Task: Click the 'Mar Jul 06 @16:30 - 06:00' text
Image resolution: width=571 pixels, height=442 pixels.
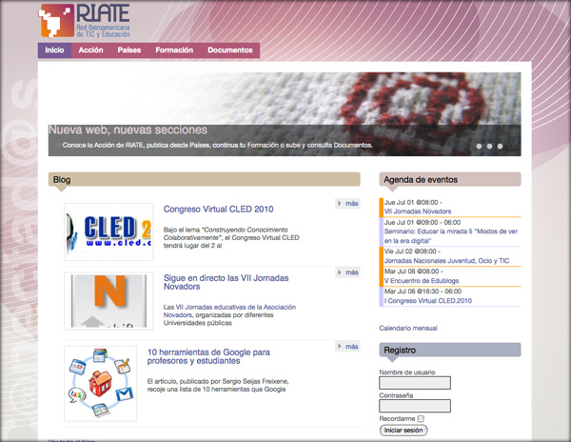Action: point(423,291)
